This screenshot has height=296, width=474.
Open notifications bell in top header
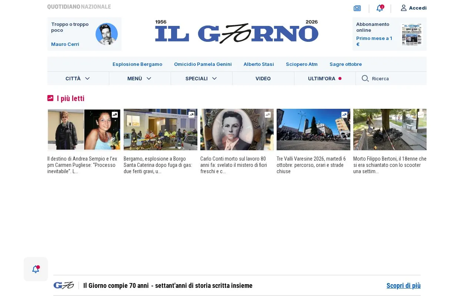click(380, 8)
